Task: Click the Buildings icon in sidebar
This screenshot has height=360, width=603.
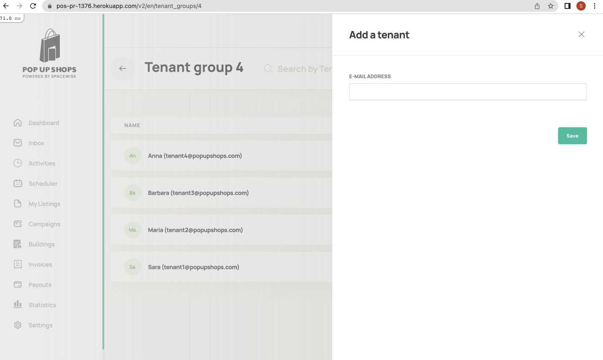Action: (x=18, y=244)
